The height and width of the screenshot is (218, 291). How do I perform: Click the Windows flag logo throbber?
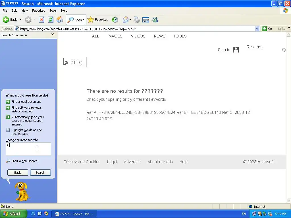pyautogui.click(x=286, y=11)
